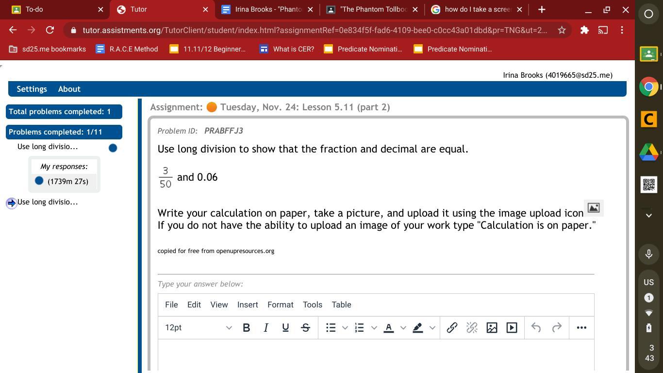Screen dimensions: 663x373
Task: Open the editor Edit menu
Action: (194, 305)
